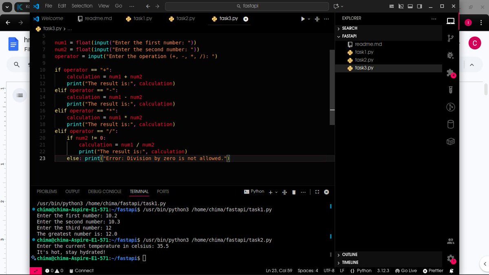Open the run options dropdown arrow

point(309,19)
